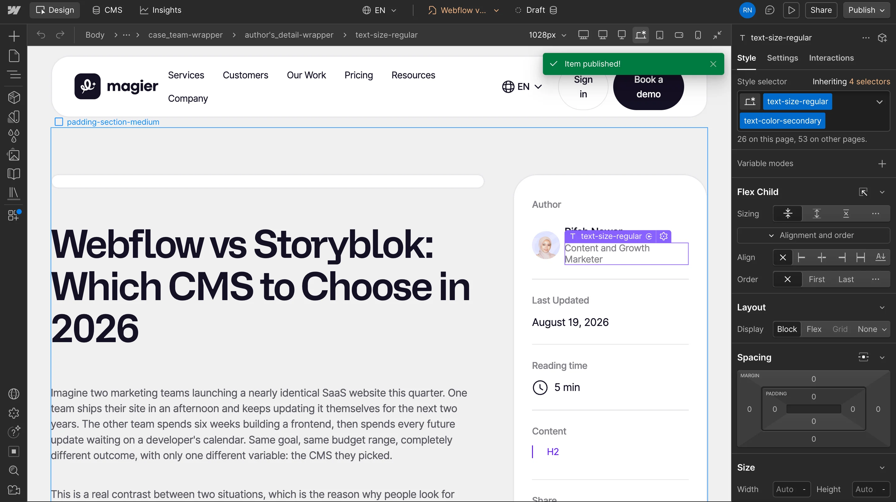Click the Webflow logo menu

pyautogui.click(x=14, y=10)
